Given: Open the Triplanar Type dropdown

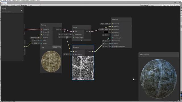Looking at the screenshot, I should 57,47.
